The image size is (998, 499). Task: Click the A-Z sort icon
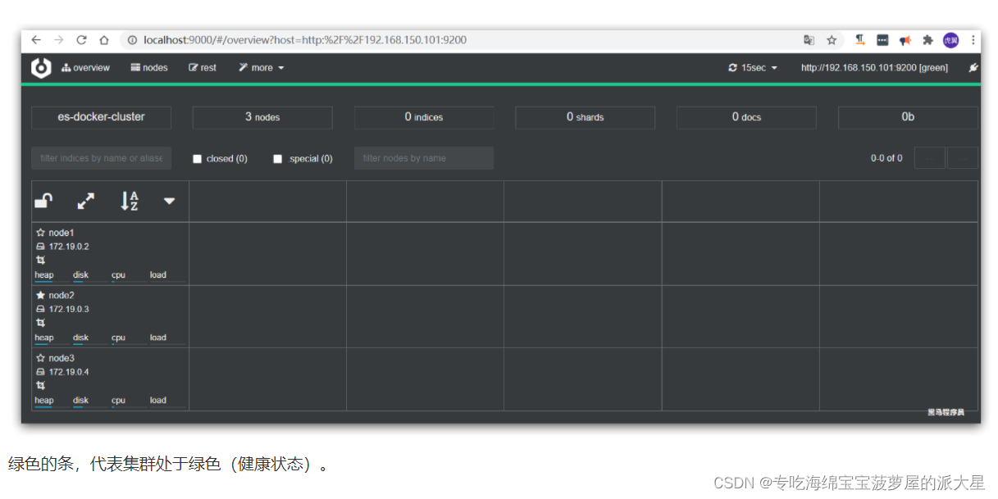pos(130,201)
